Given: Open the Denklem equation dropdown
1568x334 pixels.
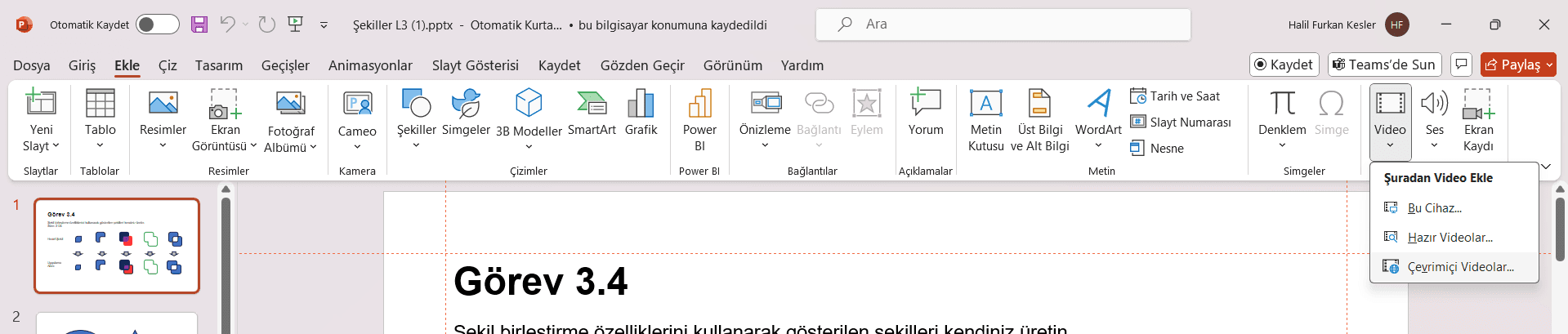Looking at the screenshot, I should [1282, 120].
